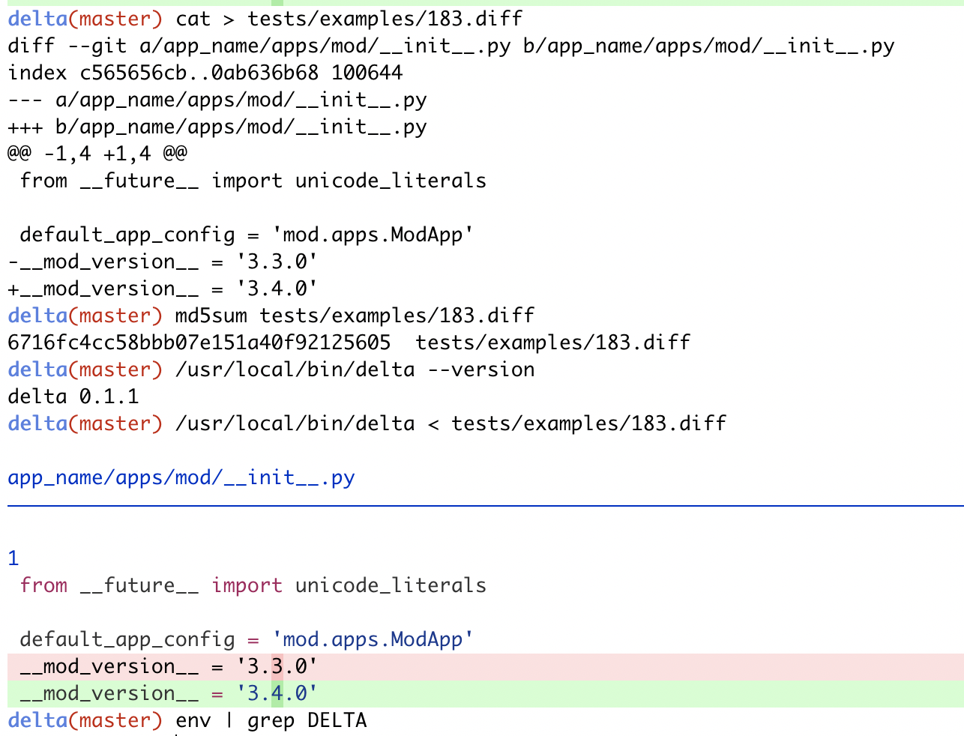Image resolution: width=964 pixels, height=736 pixels.
Task: Select the md5sum hash 6716fc4cc58bbb07e151a40f92125605
Action: 195,342
